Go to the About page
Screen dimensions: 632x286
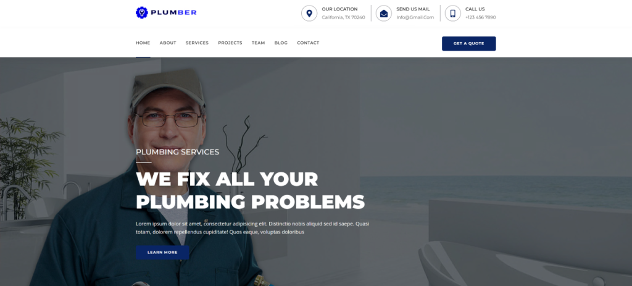click(168, 43)
